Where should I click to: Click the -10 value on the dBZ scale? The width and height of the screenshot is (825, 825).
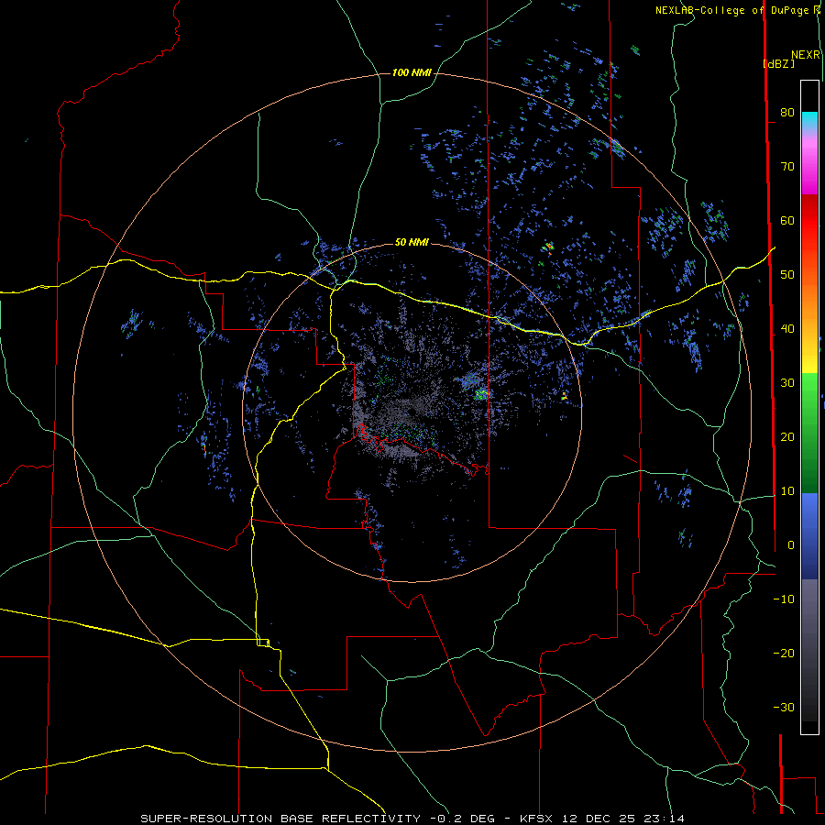pos(784,599)
